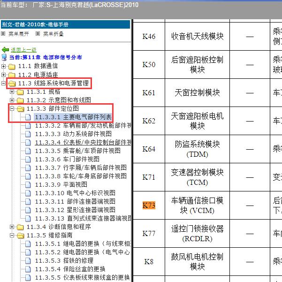Image resolution: width=282 pixels, height=282 pixels.
Task: Click the 遥控门锁接收器 (RCDLR) cell
Action: pyautogui.click(x=197, y=234)
